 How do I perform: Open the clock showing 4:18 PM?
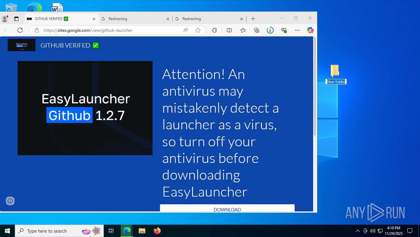[x=393, y=231]
